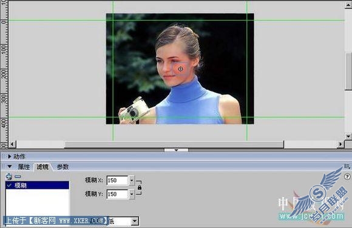Disable the 模糊 filter checkmark
The height and width of the screenshot is (228, 352).
(x=9, y=186)
